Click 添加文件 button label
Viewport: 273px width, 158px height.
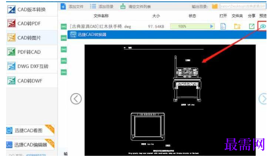coord(76,7)
